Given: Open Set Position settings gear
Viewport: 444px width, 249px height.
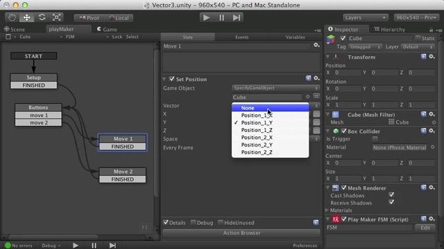Looking at the screenshot, I should pyautogui.click(x=316, y=78).
